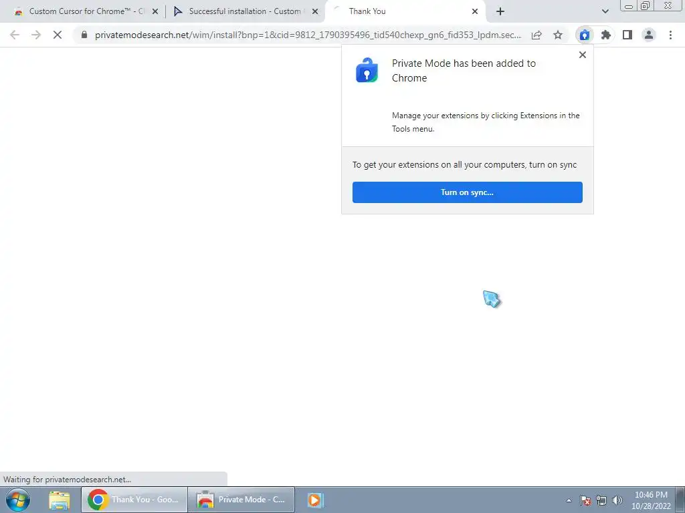Toggle the side panel icon
The width and height of the screenshot is (685, 513).
tap(627, 35)
